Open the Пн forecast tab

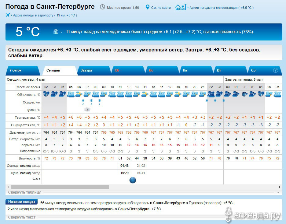(196, 71)
